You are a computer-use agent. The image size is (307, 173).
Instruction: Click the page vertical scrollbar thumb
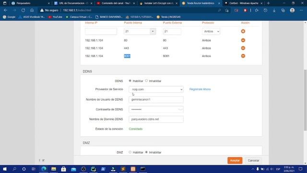click(305, 100)
